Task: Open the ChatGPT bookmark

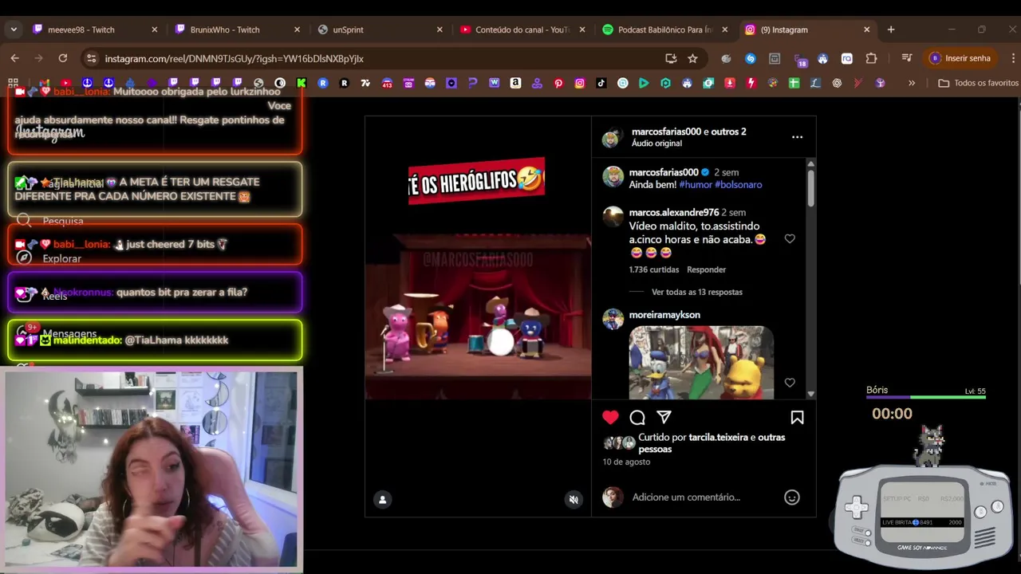Action: point(837,83)
